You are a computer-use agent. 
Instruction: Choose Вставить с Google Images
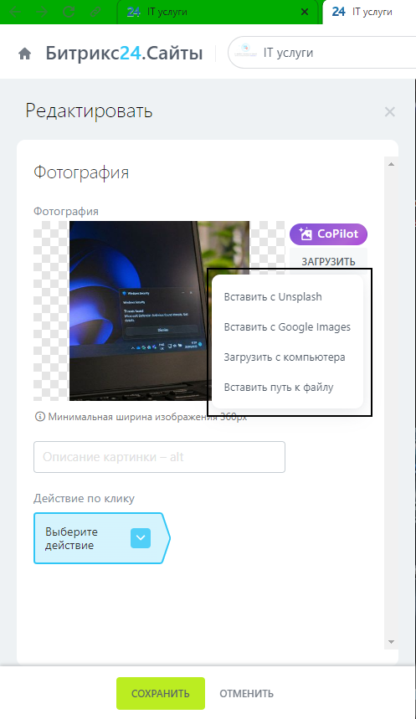coord(287,327)
